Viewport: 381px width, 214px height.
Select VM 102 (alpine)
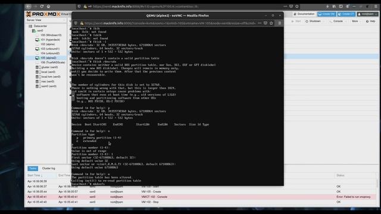(48, 44)
